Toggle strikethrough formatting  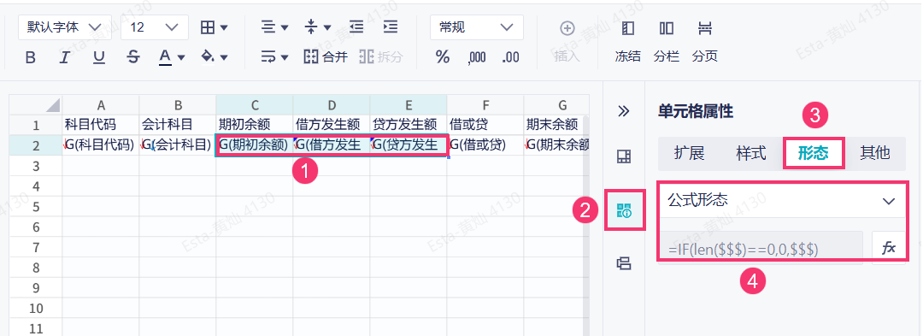[x=133, y=57]
